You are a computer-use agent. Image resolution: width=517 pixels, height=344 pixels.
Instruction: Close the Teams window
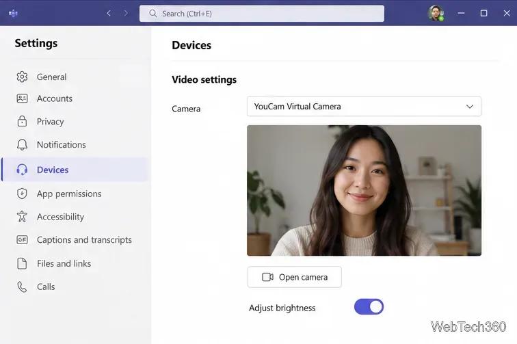tap(507, 13)
